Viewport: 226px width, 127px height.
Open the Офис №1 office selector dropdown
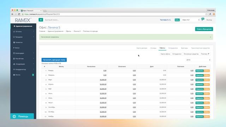tap(191, 20)
